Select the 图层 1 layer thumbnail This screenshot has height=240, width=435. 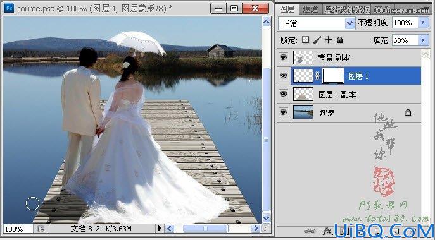tap(303, 76)
